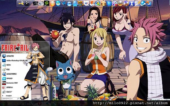Open the green Raysource dock icon
The height and width of the screenshot is (106, 170).
point(47,3)
